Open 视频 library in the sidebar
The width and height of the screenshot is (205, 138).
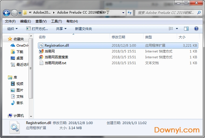pyautogui.click(x=20, y=84)
